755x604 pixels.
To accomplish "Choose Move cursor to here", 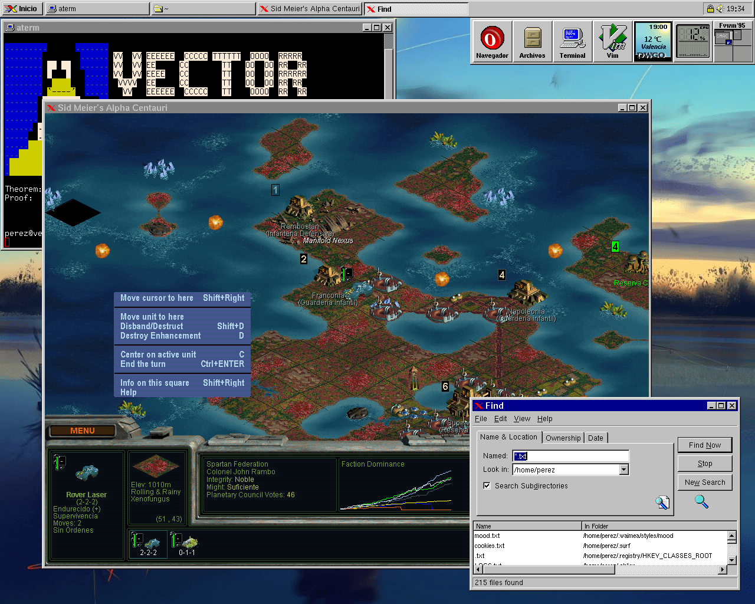I will (182, 298).
